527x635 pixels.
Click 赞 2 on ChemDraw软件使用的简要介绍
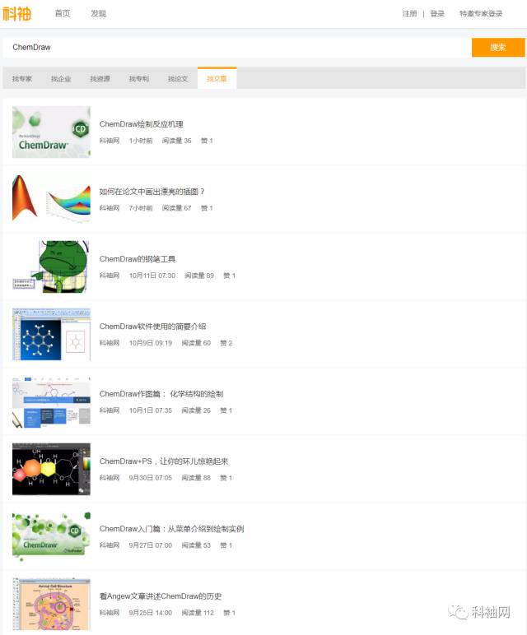(x=226, y=343)
